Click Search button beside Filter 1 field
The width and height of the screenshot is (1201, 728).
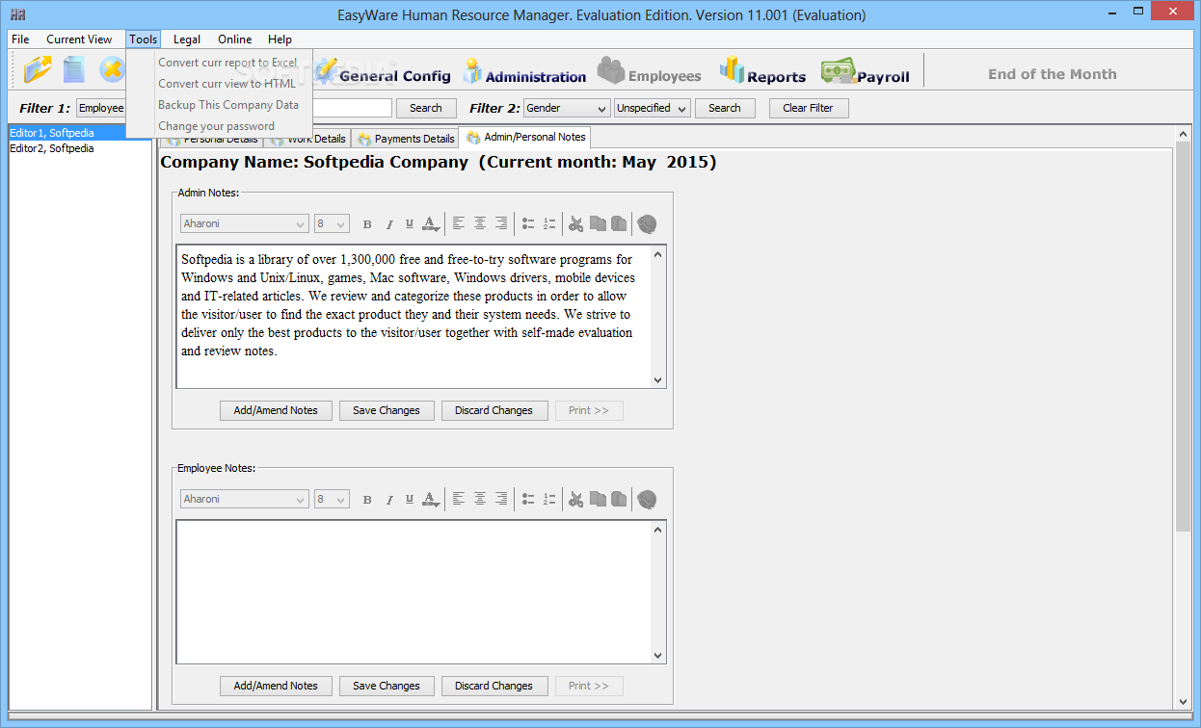tap(426, 108)
